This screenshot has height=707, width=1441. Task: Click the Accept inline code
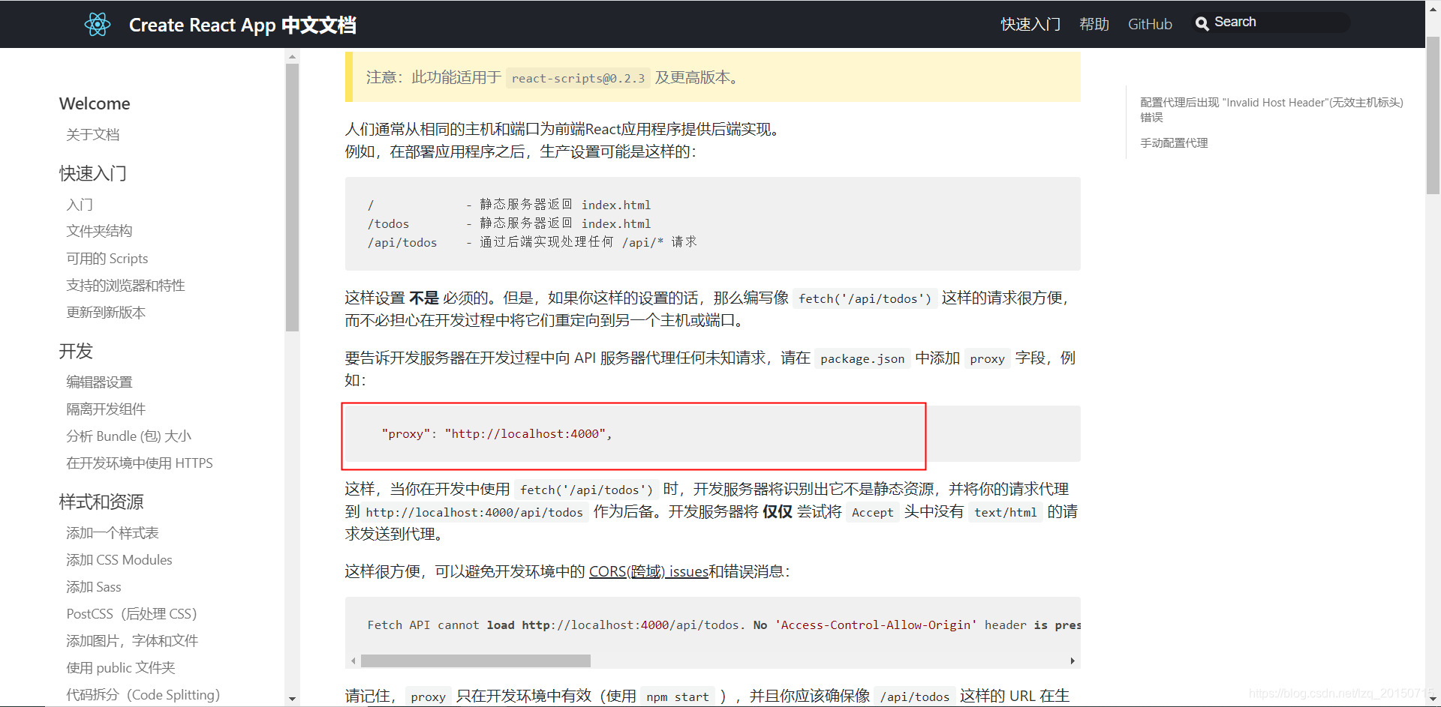click(x=872, y=512)
